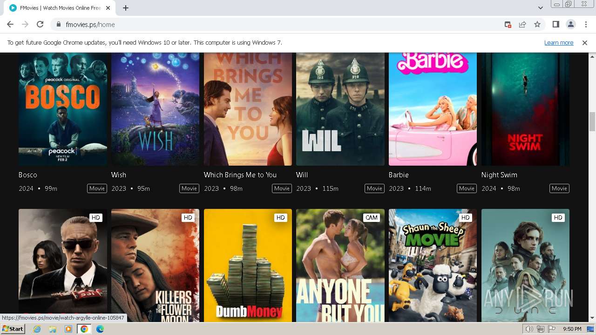Open the Action Center flag icon
This screenshot has height=335, width=596.
point(552,329)
